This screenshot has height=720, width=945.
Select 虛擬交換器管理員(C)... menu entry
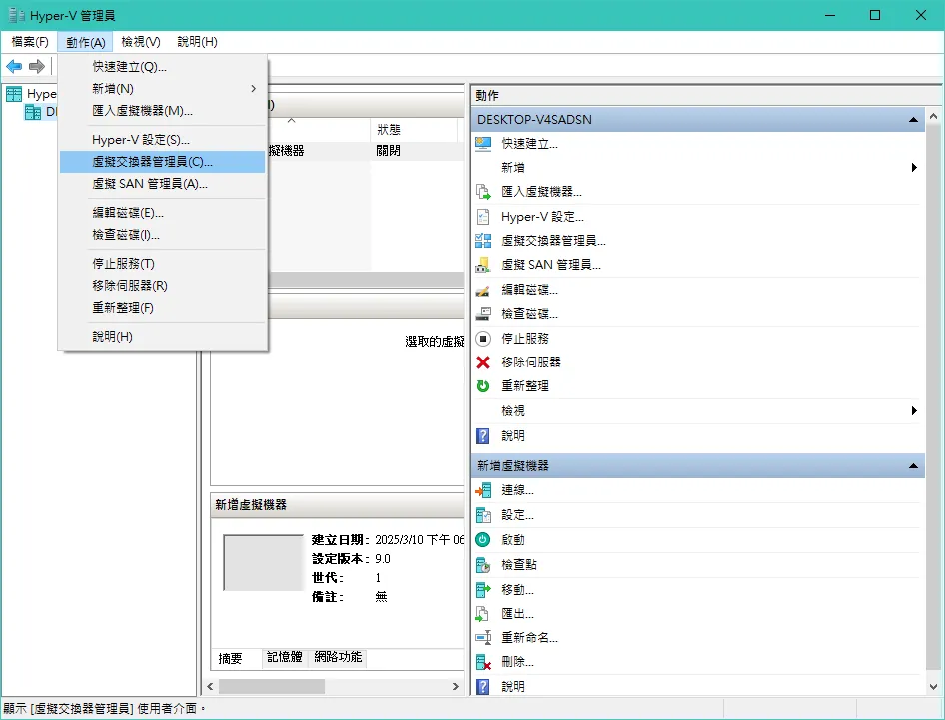[x=162, y=162]
